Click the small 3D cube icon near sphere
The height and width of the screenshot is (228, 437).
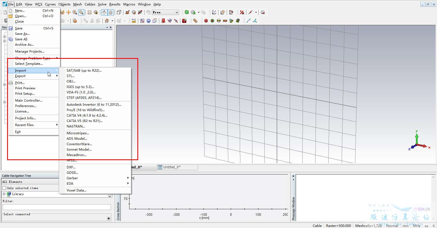(x=155, y=21)
